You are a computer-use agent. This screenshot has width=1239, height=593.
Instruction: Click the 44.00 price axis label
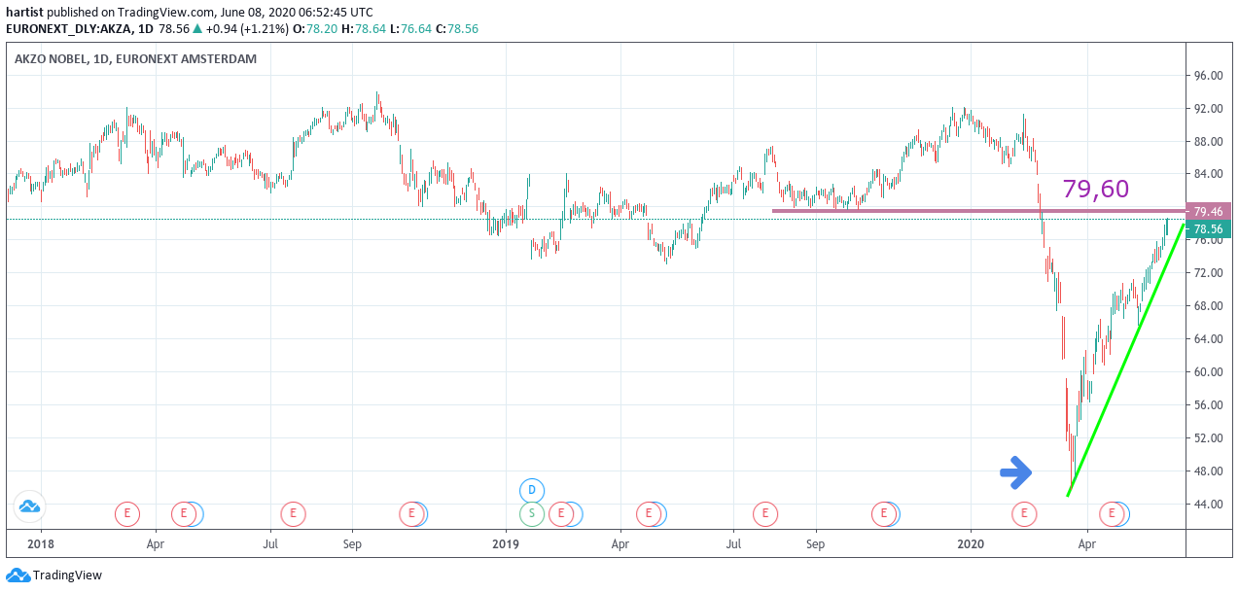pos(1208,505)
